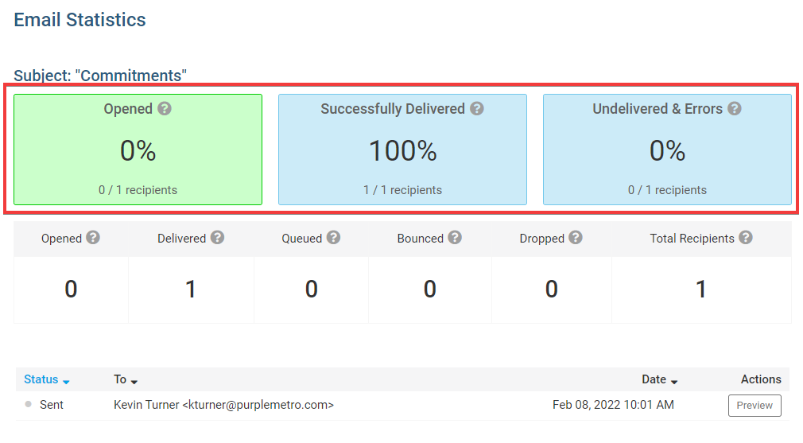Sort emails by Date column
803x443 pixels.
[x=660, y=379]
